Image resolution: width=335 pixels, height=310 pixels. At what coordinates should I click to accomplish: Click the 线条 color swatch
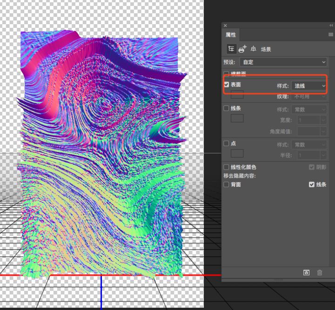click(237, 118)
